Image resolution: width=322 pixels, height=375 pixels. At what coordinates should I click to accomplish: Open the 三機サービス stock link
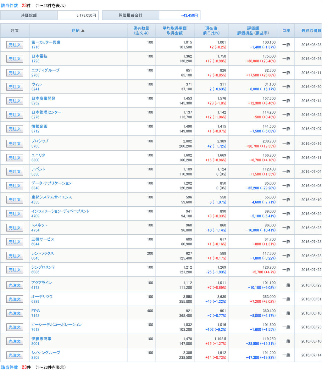pos(43,239)
